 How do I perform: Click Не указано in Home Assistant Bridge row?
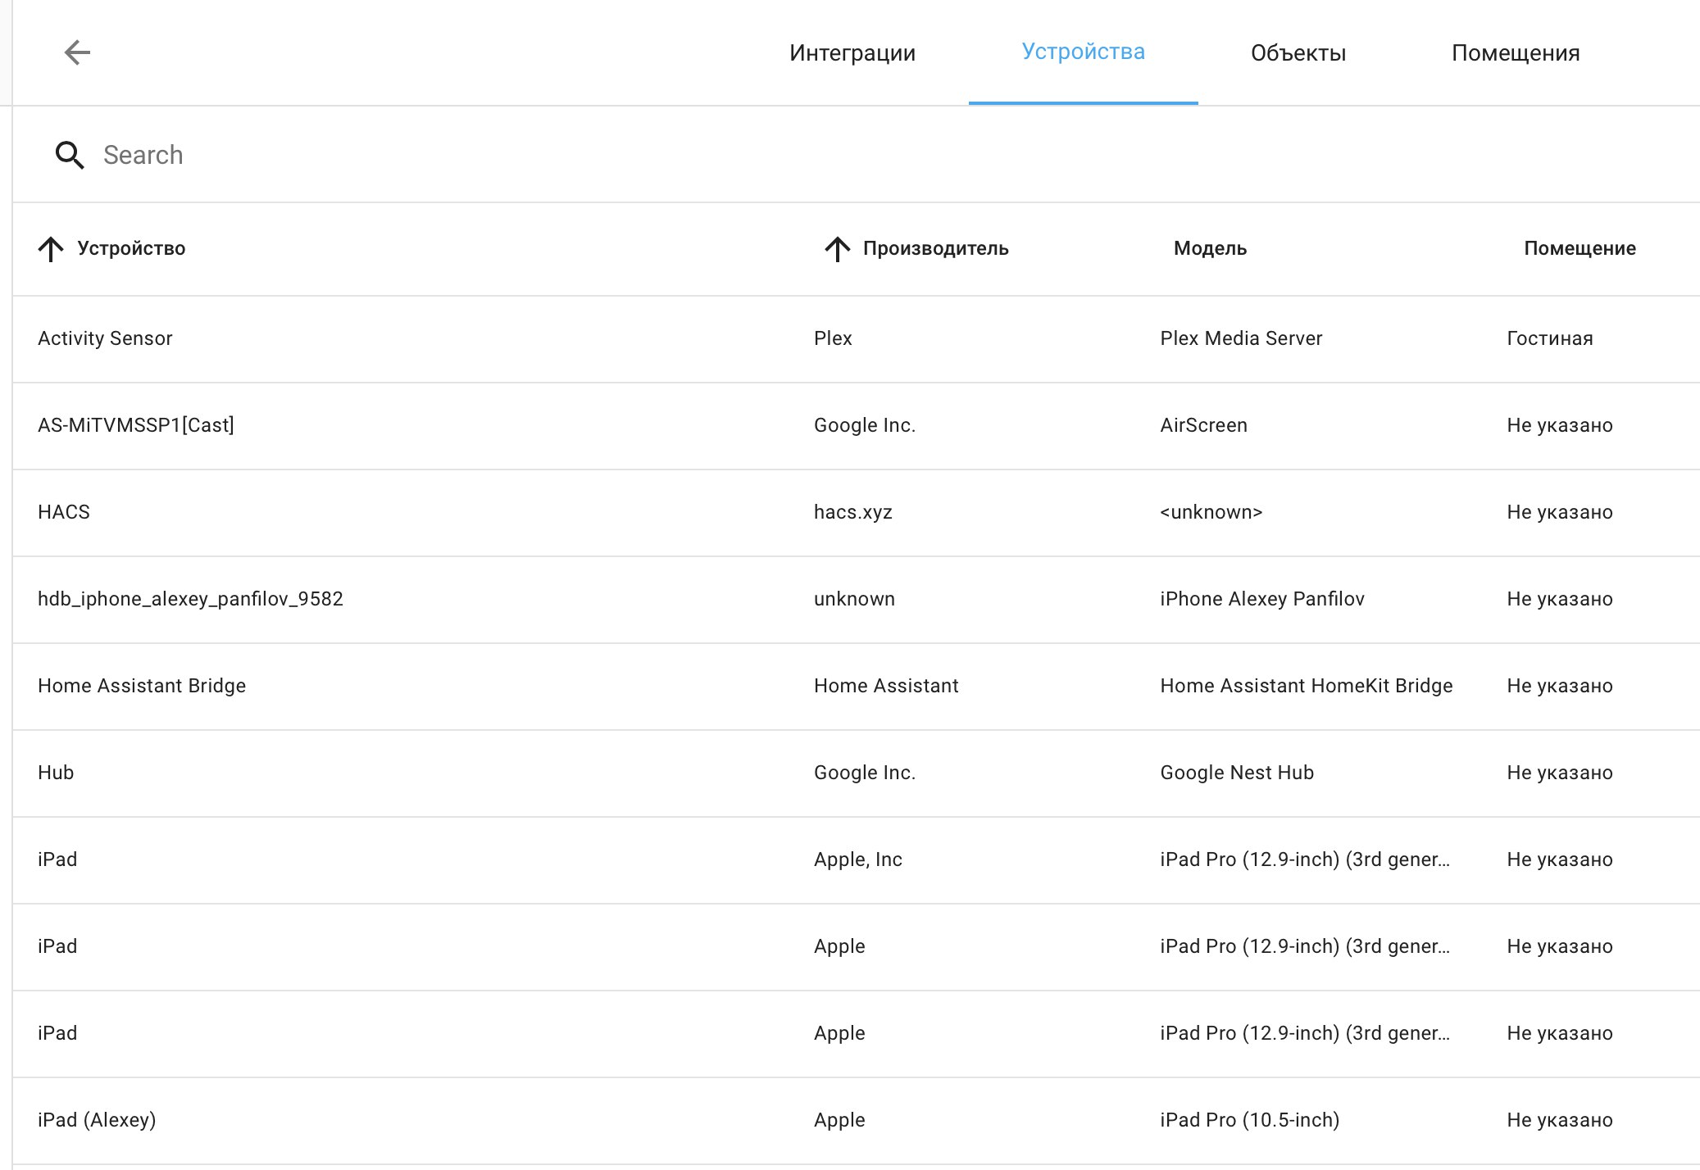point(1559,686)
